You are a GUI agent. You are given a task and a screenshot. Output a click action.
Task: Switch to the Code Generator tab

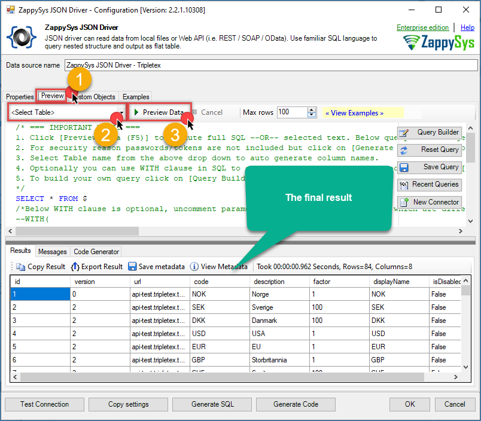[x=96, y=252]
